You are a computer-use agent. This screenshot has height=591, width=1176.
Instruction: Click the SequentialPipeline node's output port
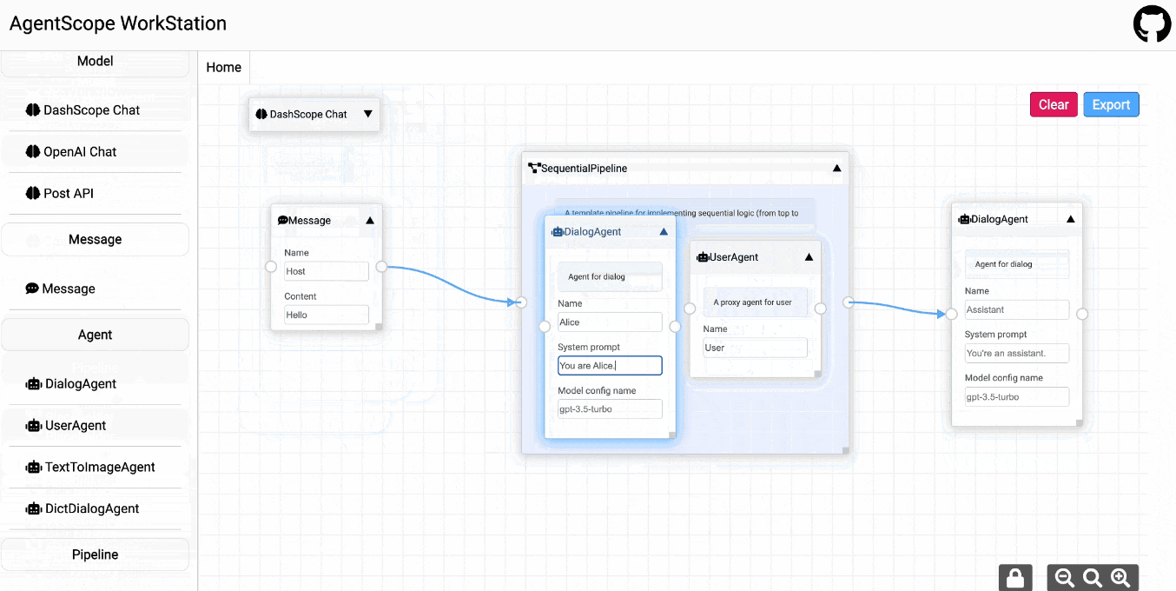tap(849, 302)
